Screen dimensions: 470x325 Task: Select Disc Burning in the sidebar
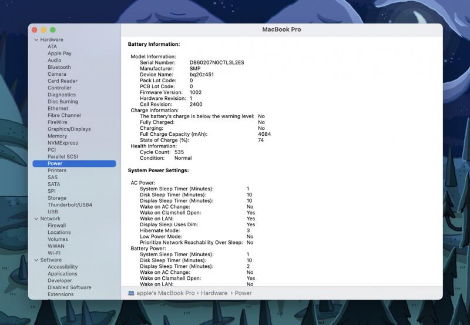(63, 102)
